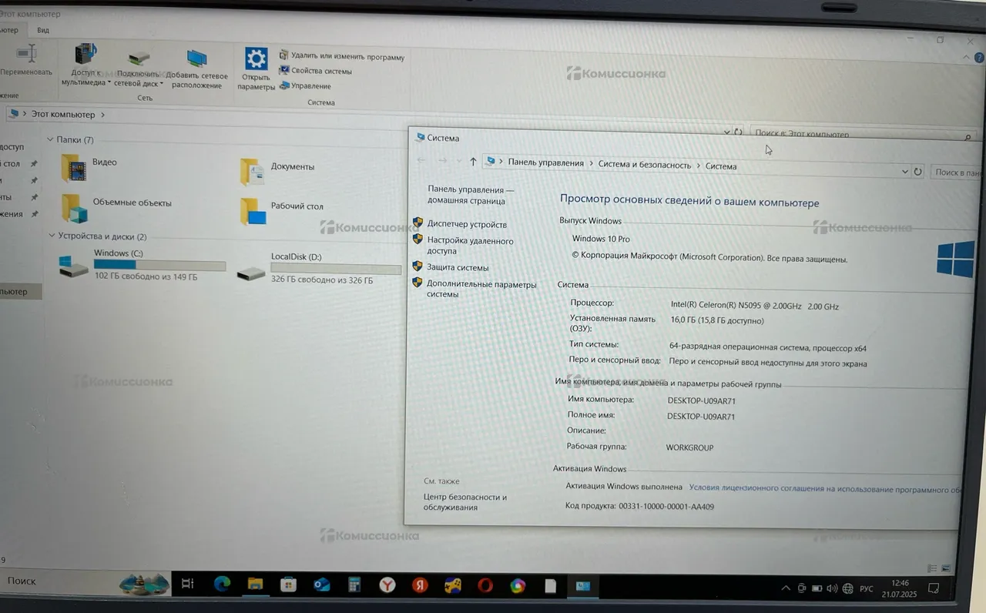Check the battery icon in system tray
The image size is (986, 613).
tap(817, 588)
